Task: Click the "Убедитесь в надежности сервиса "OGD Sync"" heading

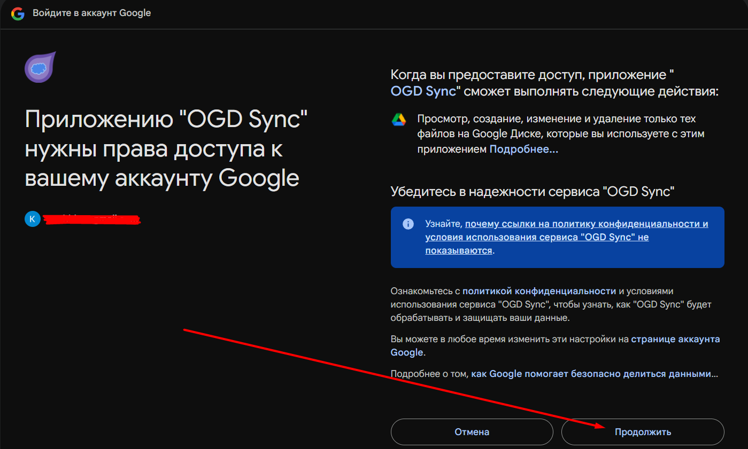Action: pos(533,192)
